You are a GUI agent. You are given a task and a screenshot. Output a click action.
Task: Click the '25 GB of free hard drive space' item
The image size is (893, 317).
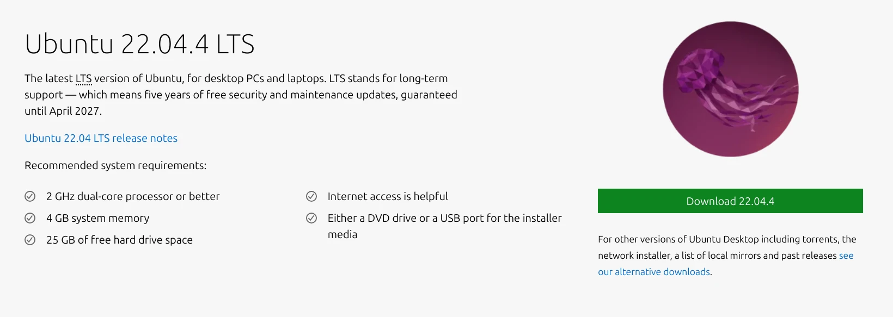pos(119,240)
